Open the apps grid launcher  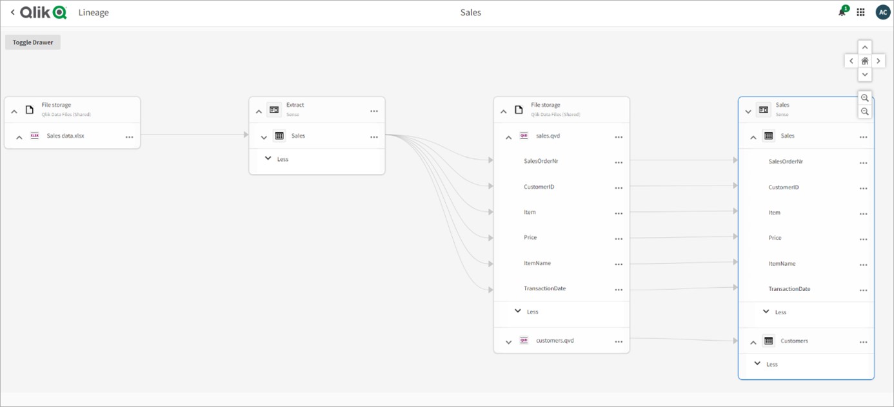pyautogui.click(x=860, y=12)
